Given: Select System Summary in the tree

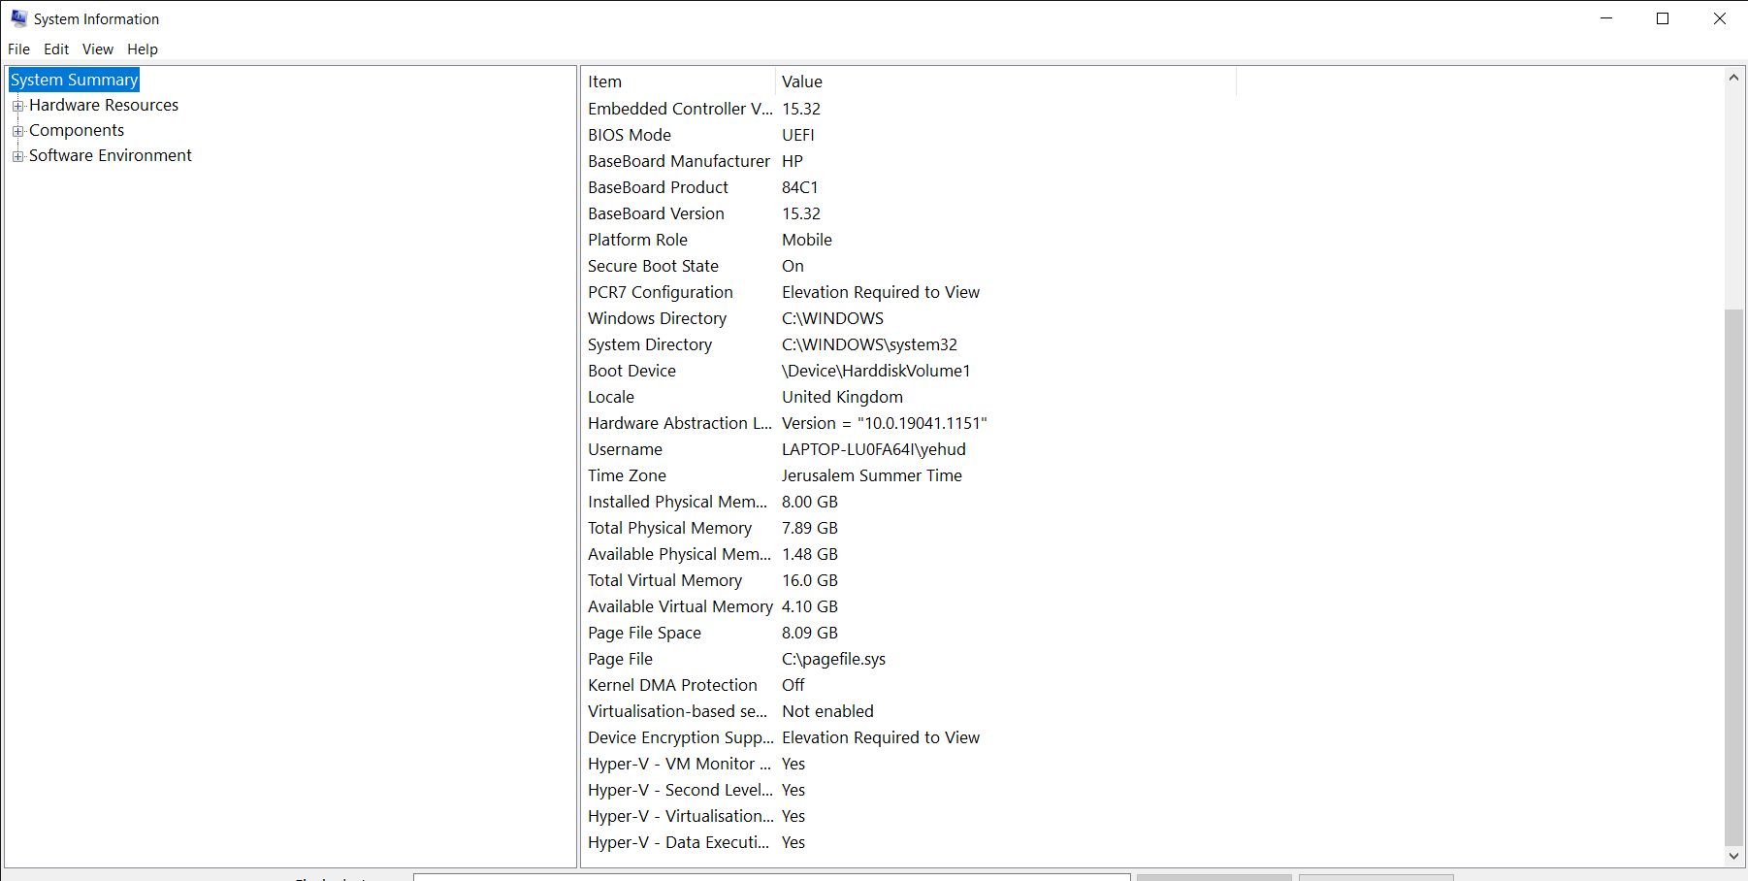Looking at the screenshot, I should 75,80.
